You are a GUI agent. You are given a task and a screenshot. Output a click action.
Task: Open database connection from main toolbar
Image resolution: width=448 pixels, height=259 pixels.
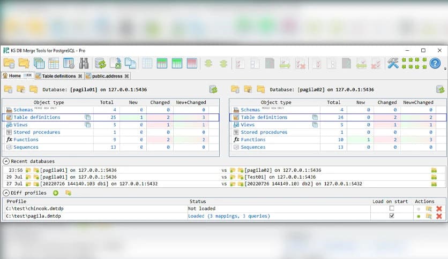9,63
